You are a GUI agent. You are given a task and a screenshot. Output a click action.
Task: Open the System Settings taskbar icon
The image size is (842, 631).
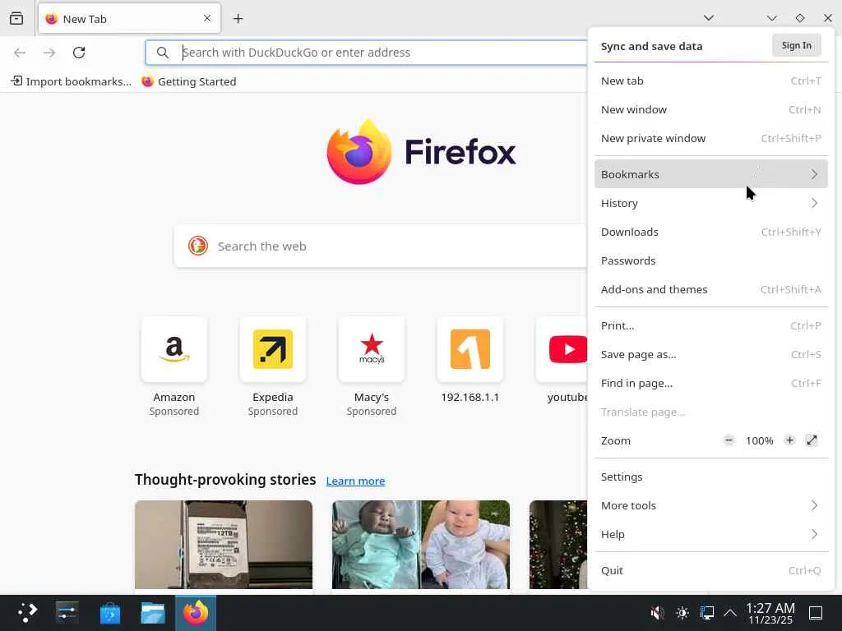coord(67,612)
